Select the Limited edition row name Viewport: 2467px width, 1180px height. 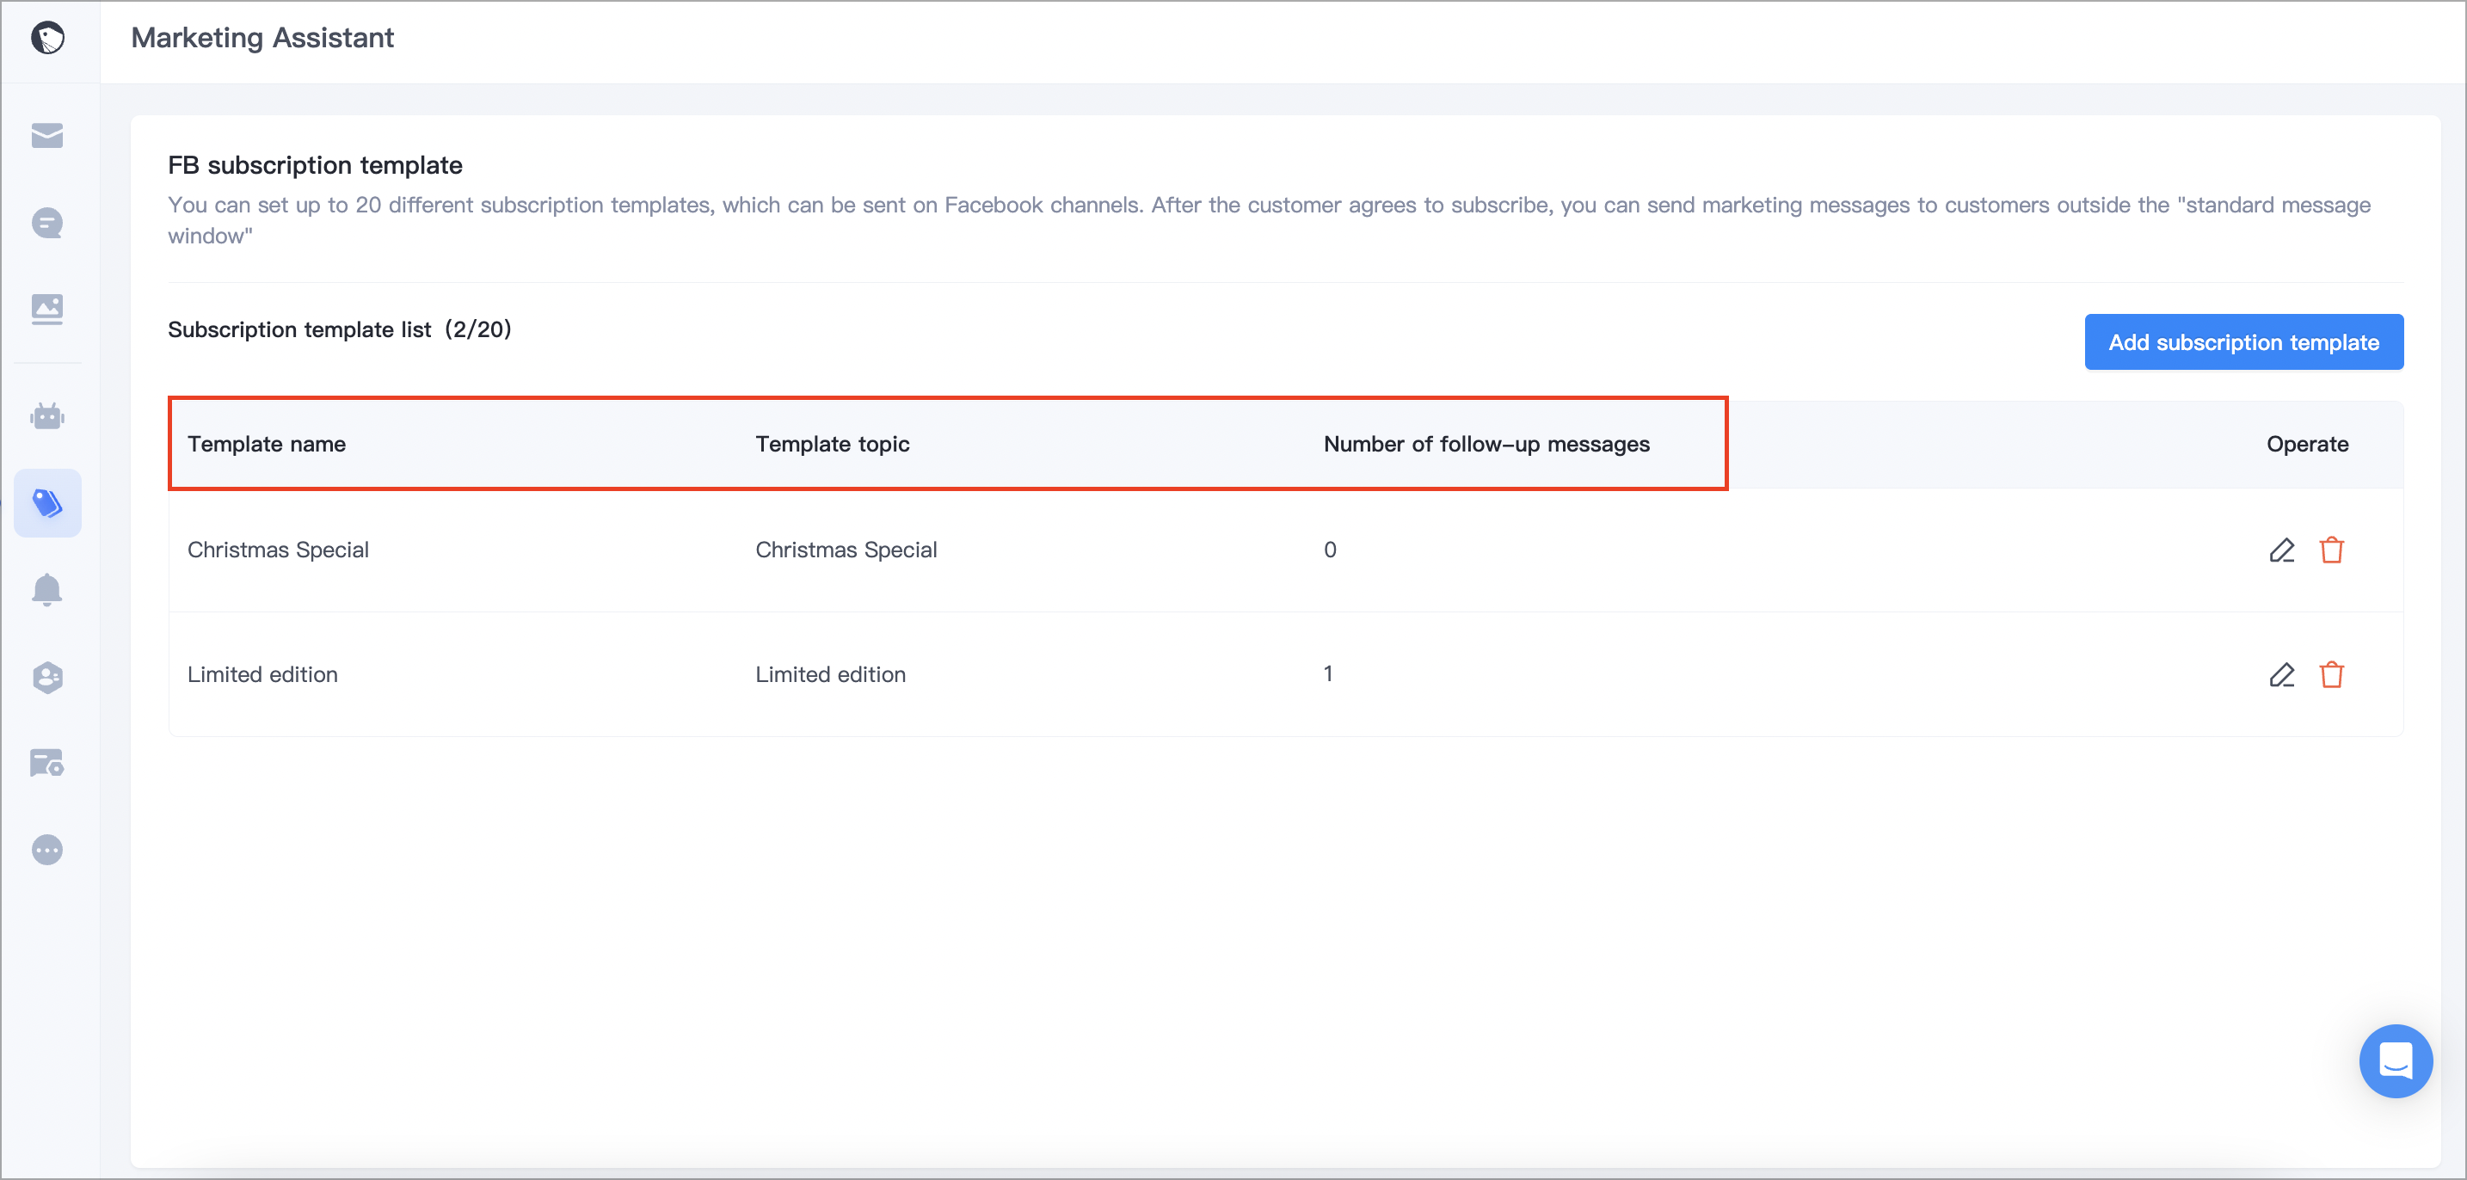click(262, 674)
